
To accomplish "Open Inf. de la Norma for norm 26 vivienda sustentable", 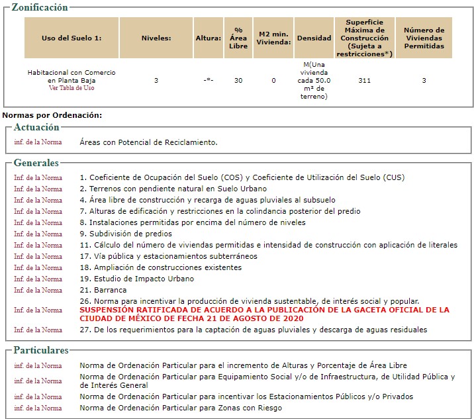I will [38, 310].
